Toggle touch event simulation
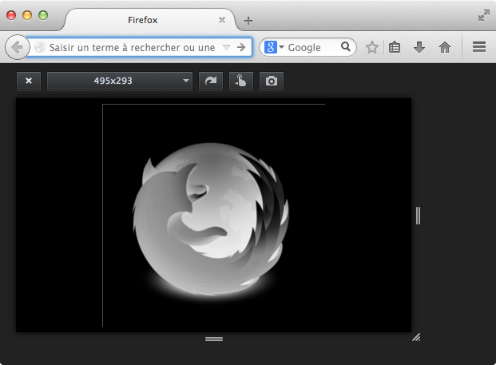 tap(241, 81)
